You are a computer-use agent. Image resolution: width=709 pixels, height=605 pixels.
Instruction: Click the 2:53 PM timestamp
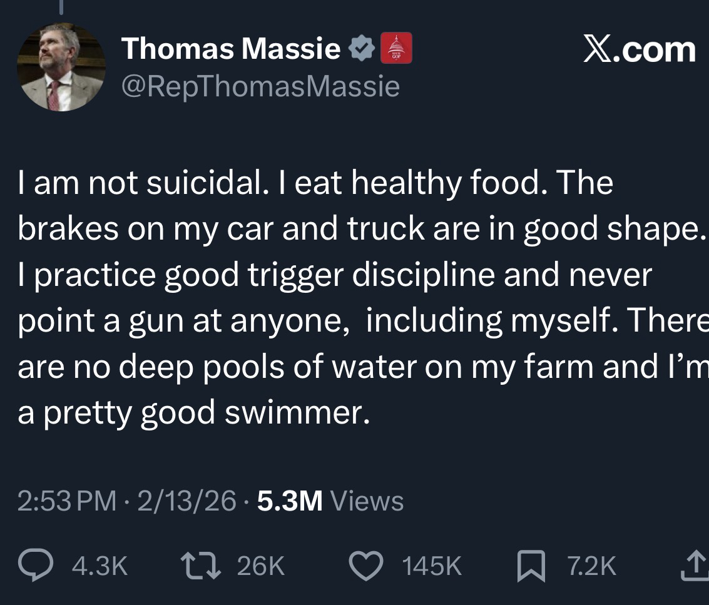coord(67,501)
